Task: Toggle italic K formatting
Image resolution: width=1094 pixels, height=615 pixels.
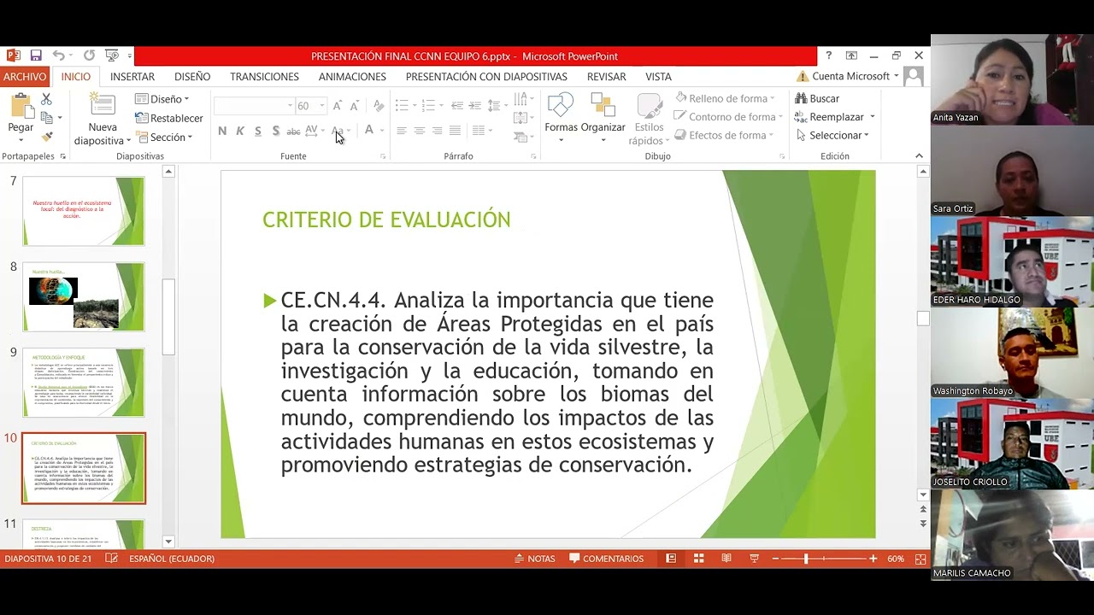Action: point(240,131)
